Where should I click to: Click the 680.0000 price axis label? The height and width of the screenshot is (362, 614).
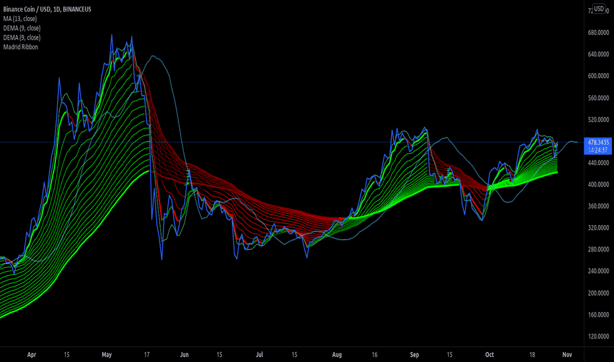click(x=598, y=33)
